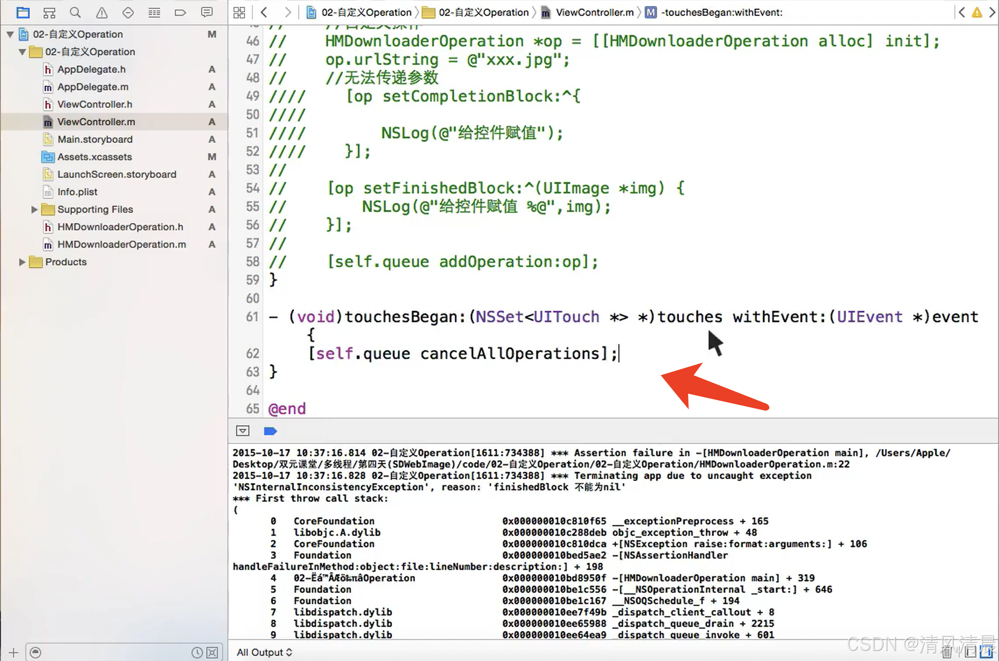Toggle the blue breakpoints activation button
Screen dimensions: 999x661
point(270,431)
